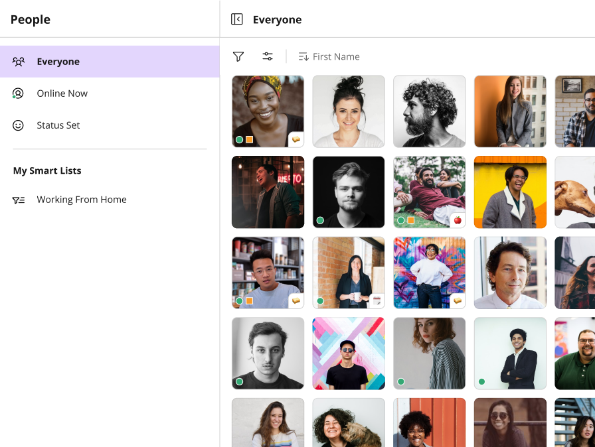
Task: Collapse the sidebar panel icon beside Everyone
Action: pyautogui.click(x=237, y=19)
